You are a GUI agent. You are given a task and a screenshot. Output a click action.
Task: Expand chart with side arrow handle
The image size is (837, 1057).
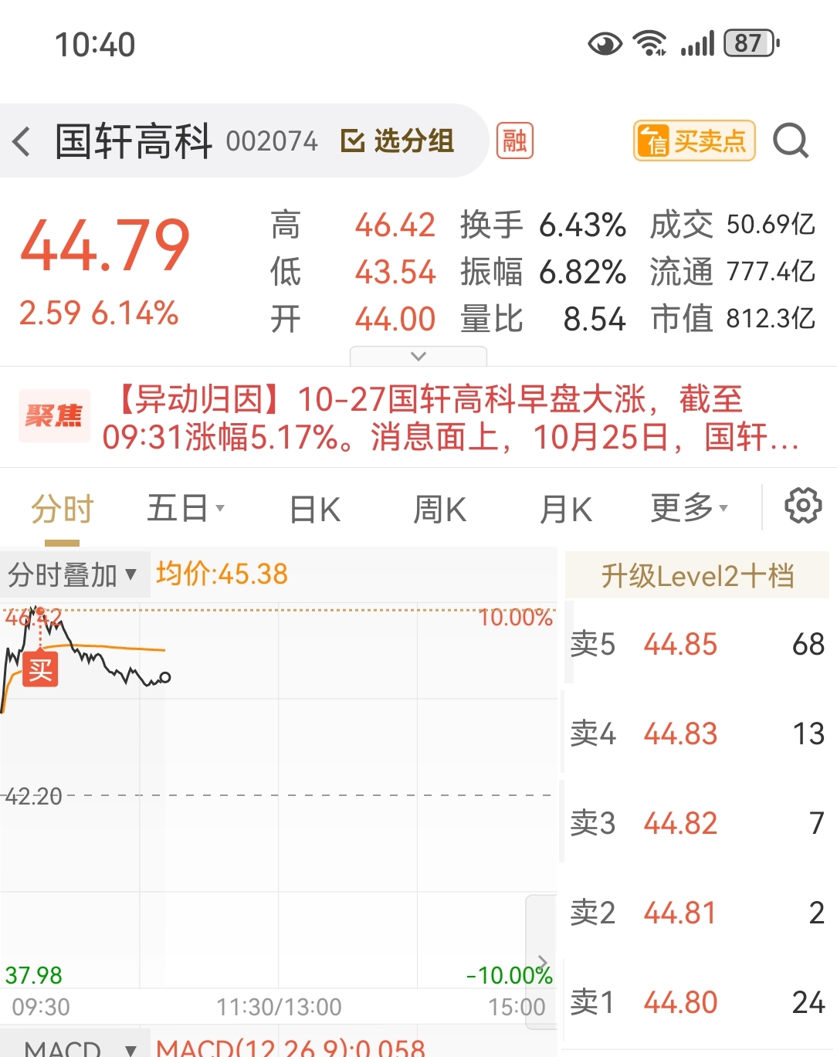[541, 962]
